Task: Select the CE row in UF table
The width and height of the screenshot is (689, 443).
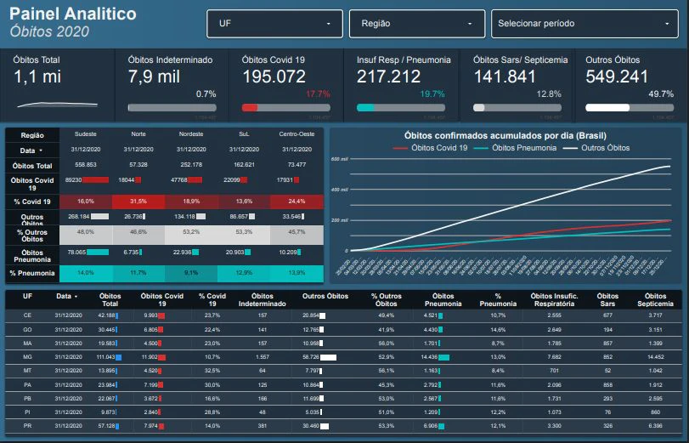Action: tap(343, 315)
